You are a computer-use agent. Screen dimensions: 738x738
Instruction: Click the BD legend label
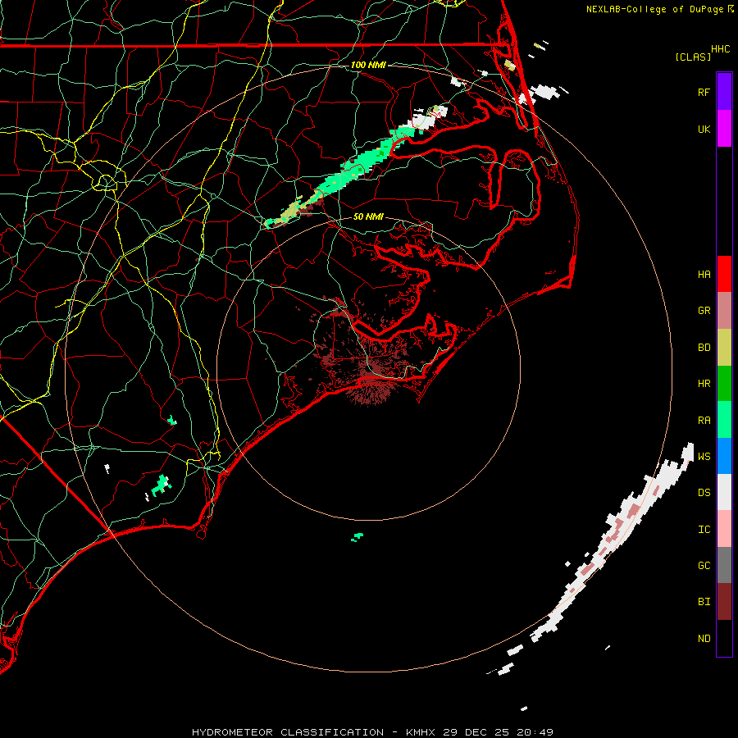point(704,348)
